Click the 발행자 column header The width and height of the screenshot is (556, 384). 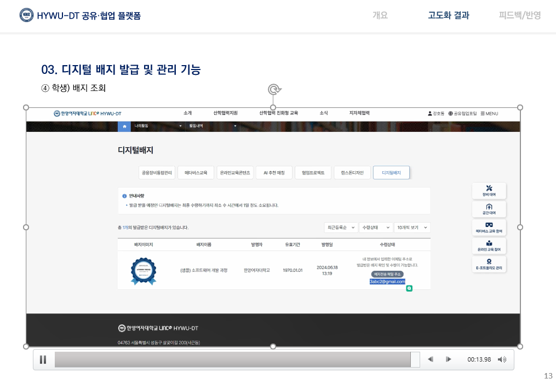coord(257,245)
